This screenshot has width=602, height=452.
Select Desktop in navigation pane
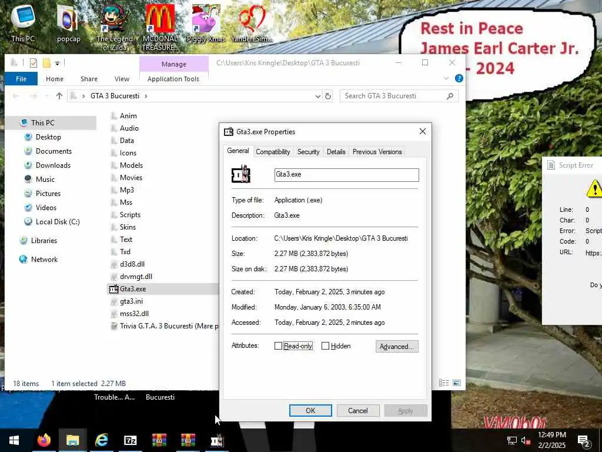tap(48, 137)
